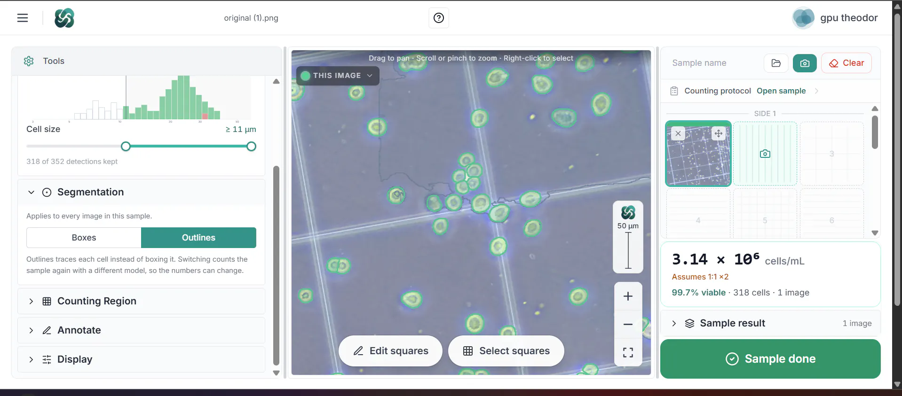
Task: Click the green camera capture button
Action: point(805,63)
